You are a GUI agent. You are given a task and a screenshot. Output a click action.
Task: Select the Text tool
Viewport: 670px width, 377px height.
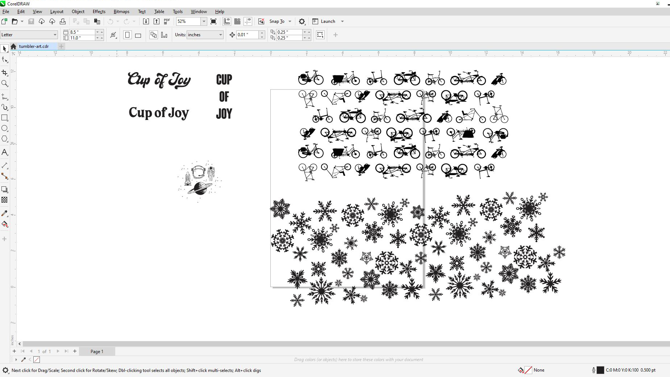[x=5, y=152]
